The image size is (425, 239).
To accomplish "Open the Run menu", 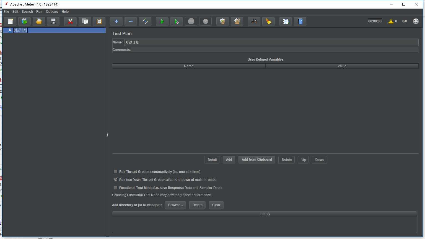I will [x=39, y=12].
